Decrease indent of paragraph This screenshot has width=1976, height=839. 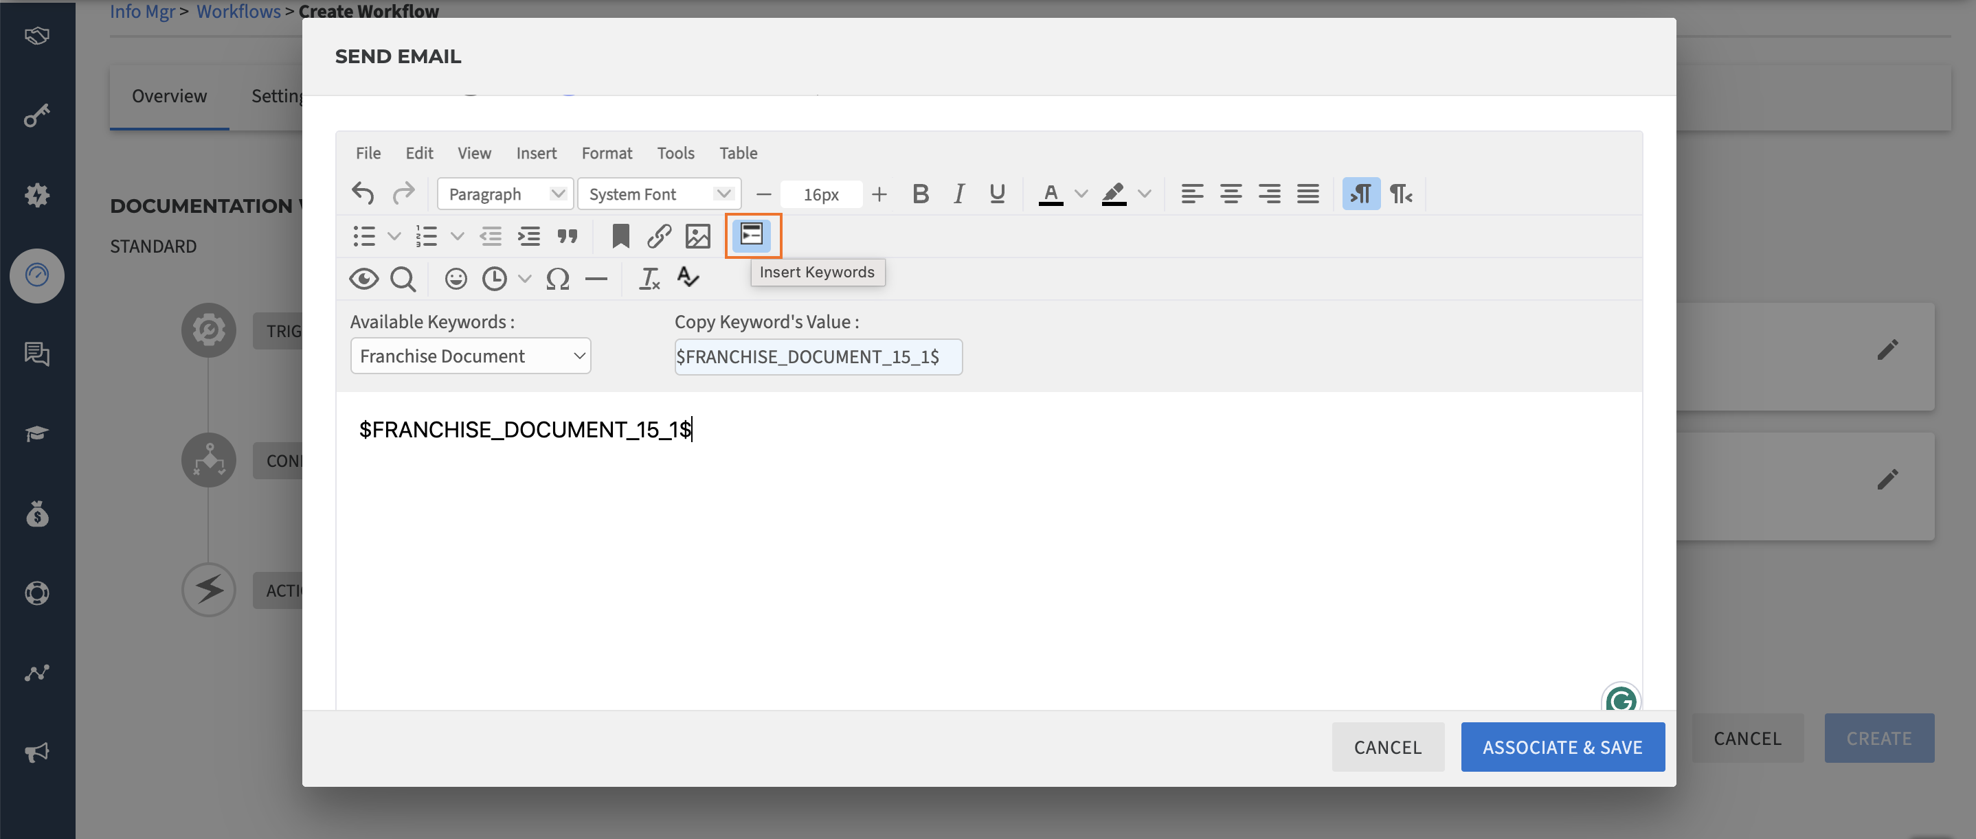click(491, 236)
